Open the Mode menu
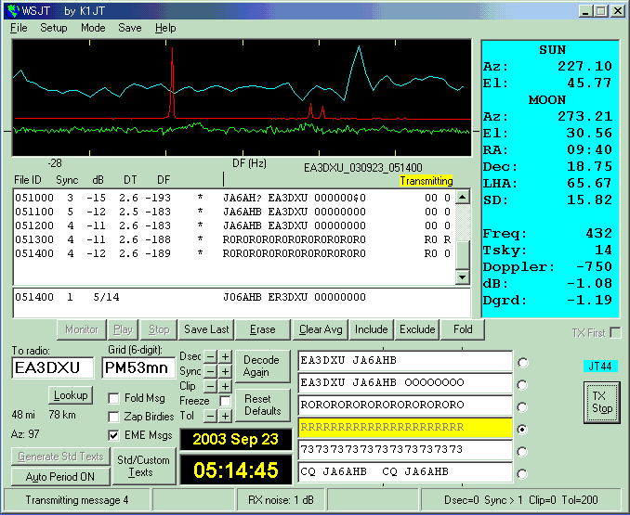 coord(93,28)
